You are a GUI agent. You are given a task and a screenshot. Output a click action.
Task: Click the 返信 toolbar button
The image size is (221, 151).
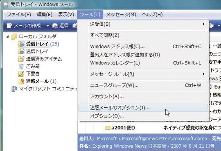point(60,26)
